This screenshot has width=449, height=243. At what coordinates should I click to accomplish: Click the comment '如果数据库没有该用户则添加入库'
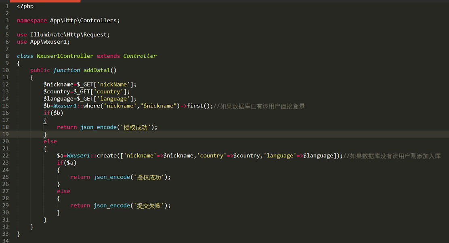(x=392, y=156)
